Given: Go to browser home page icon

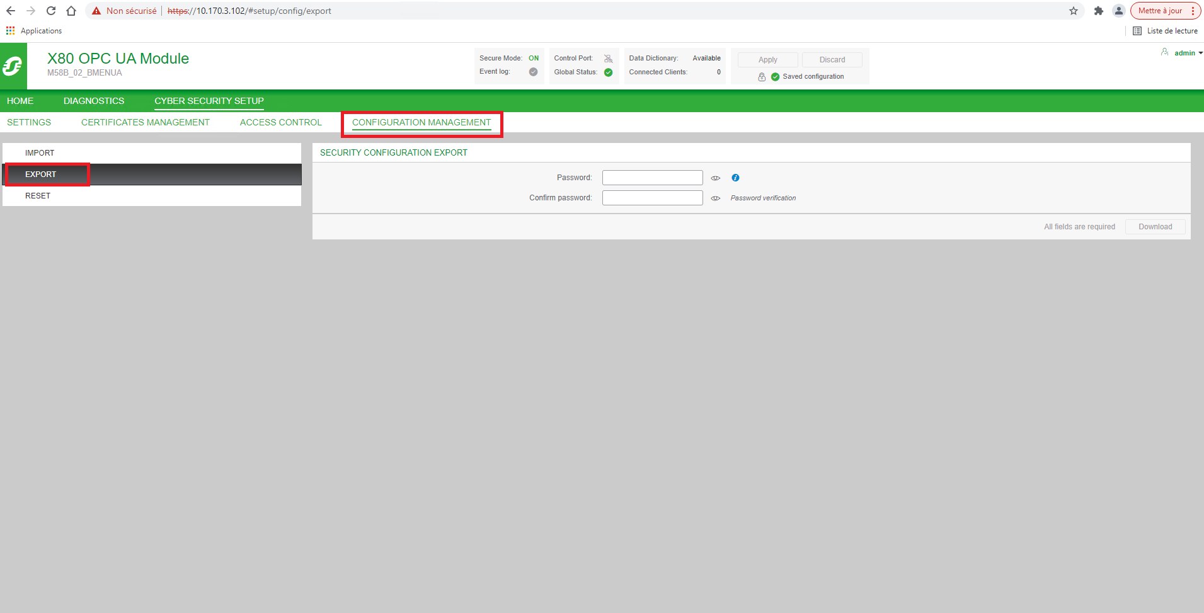Looking at the screenshot, I should pyautogui.click(x=71, y=11).
